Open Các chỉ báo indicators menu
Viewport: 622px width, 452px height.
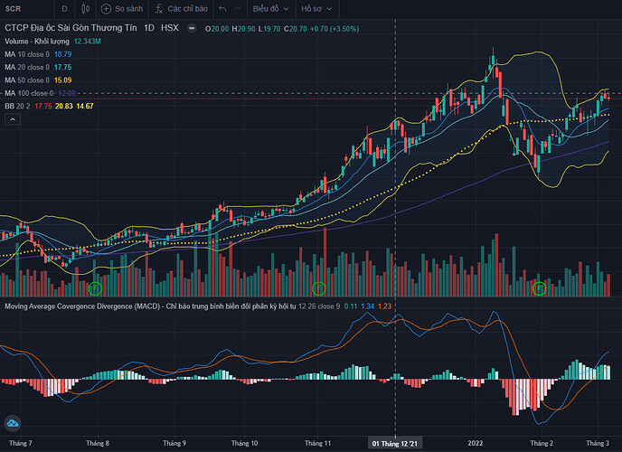(181, 9)
